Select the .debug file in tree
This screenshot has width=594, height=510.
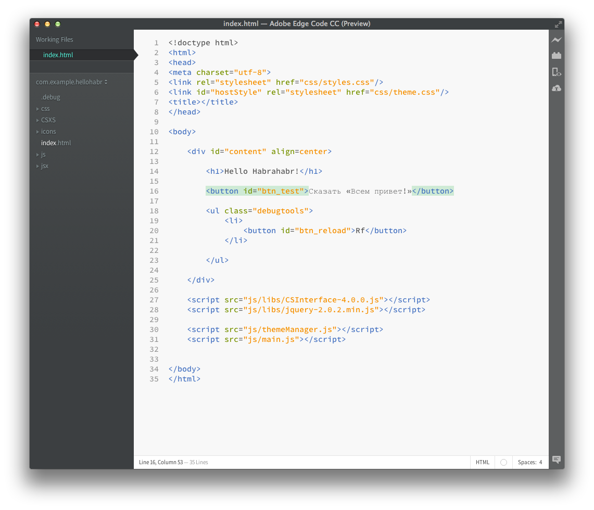51,97
